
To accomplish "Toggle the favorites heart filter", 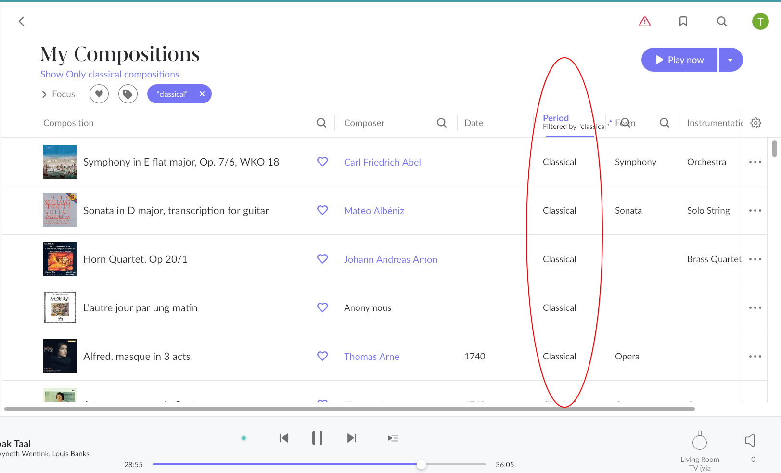I will click(99, 94).
